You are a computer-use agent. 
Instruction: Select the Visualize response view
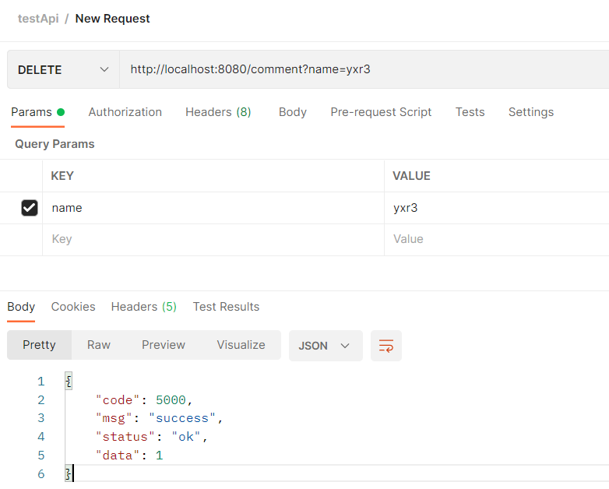241,345
